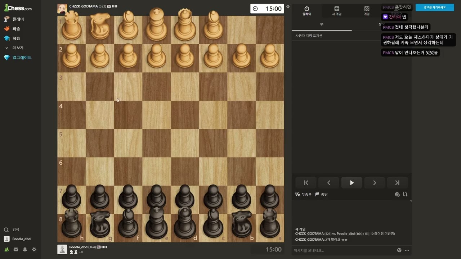Screen dimensions: 461x259
Task: Open the 퍼즐 puzzles menu
Action: coord(13,29)
